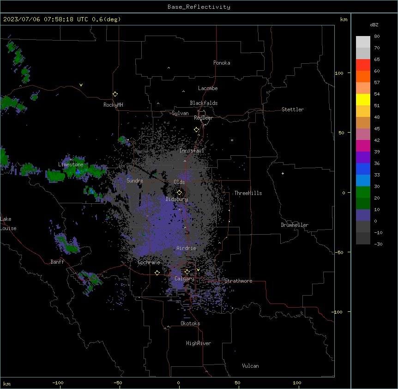398x389 pixels.
Task: Select the royal blue legend swatch
Action: point(363,169)
